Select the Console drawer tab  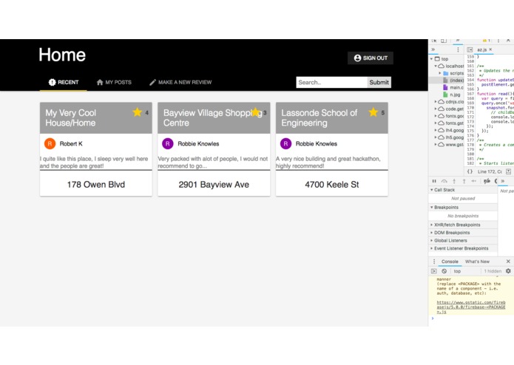click(x=450, y=262)
